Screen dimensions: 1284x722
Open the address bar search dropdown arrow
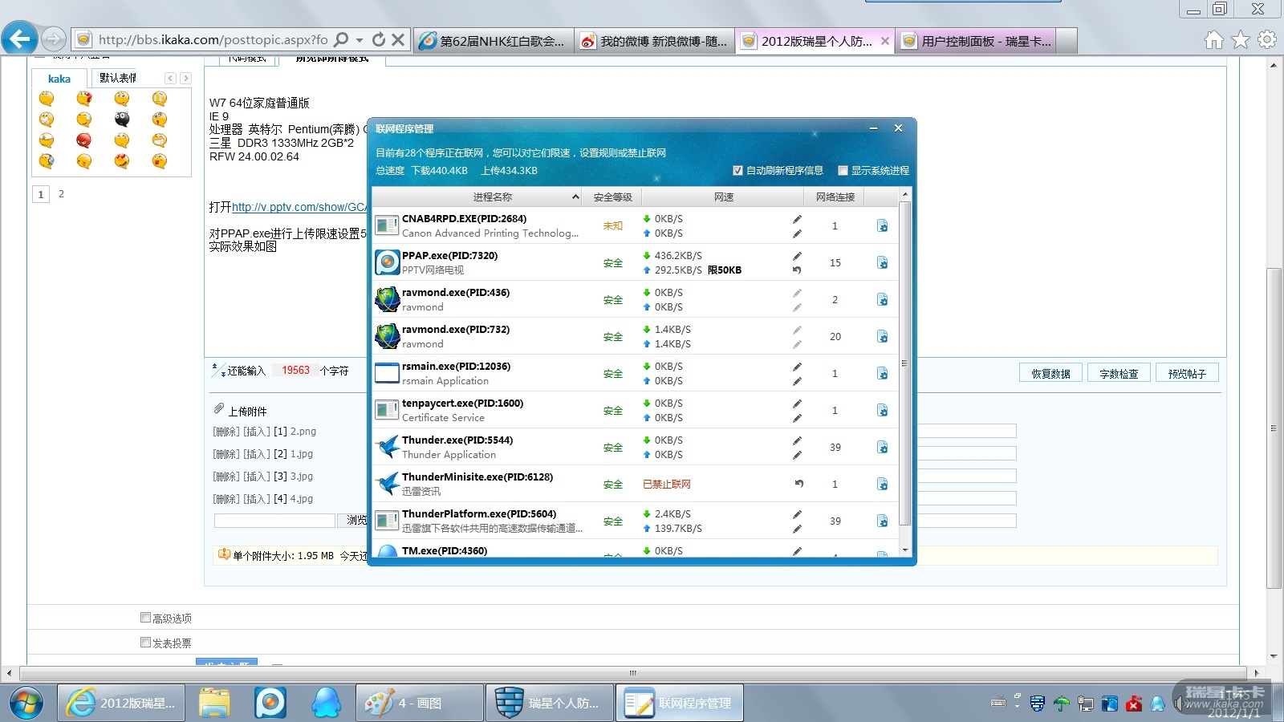click(x=360, y=39)
